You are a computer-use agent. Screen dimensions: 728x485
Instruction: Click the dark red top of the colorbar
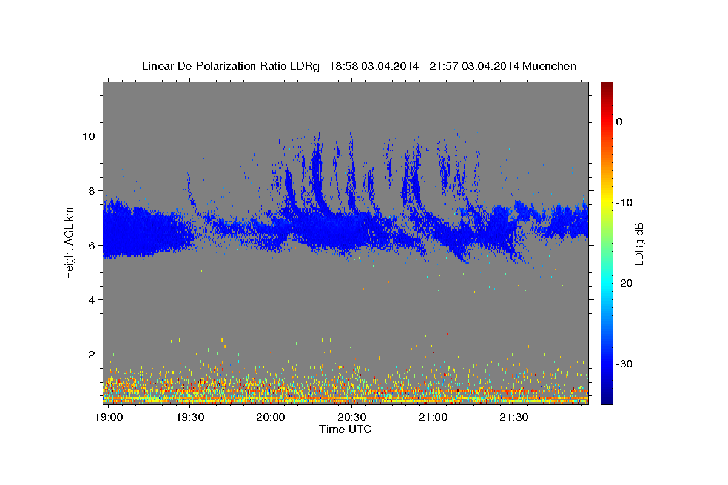(x=607, y=87)
